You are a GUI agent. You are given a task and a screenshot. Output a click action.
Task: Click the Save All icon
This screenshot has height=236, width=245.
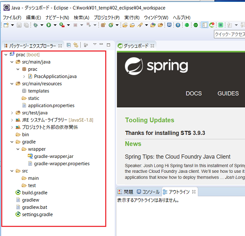(26, 25)
